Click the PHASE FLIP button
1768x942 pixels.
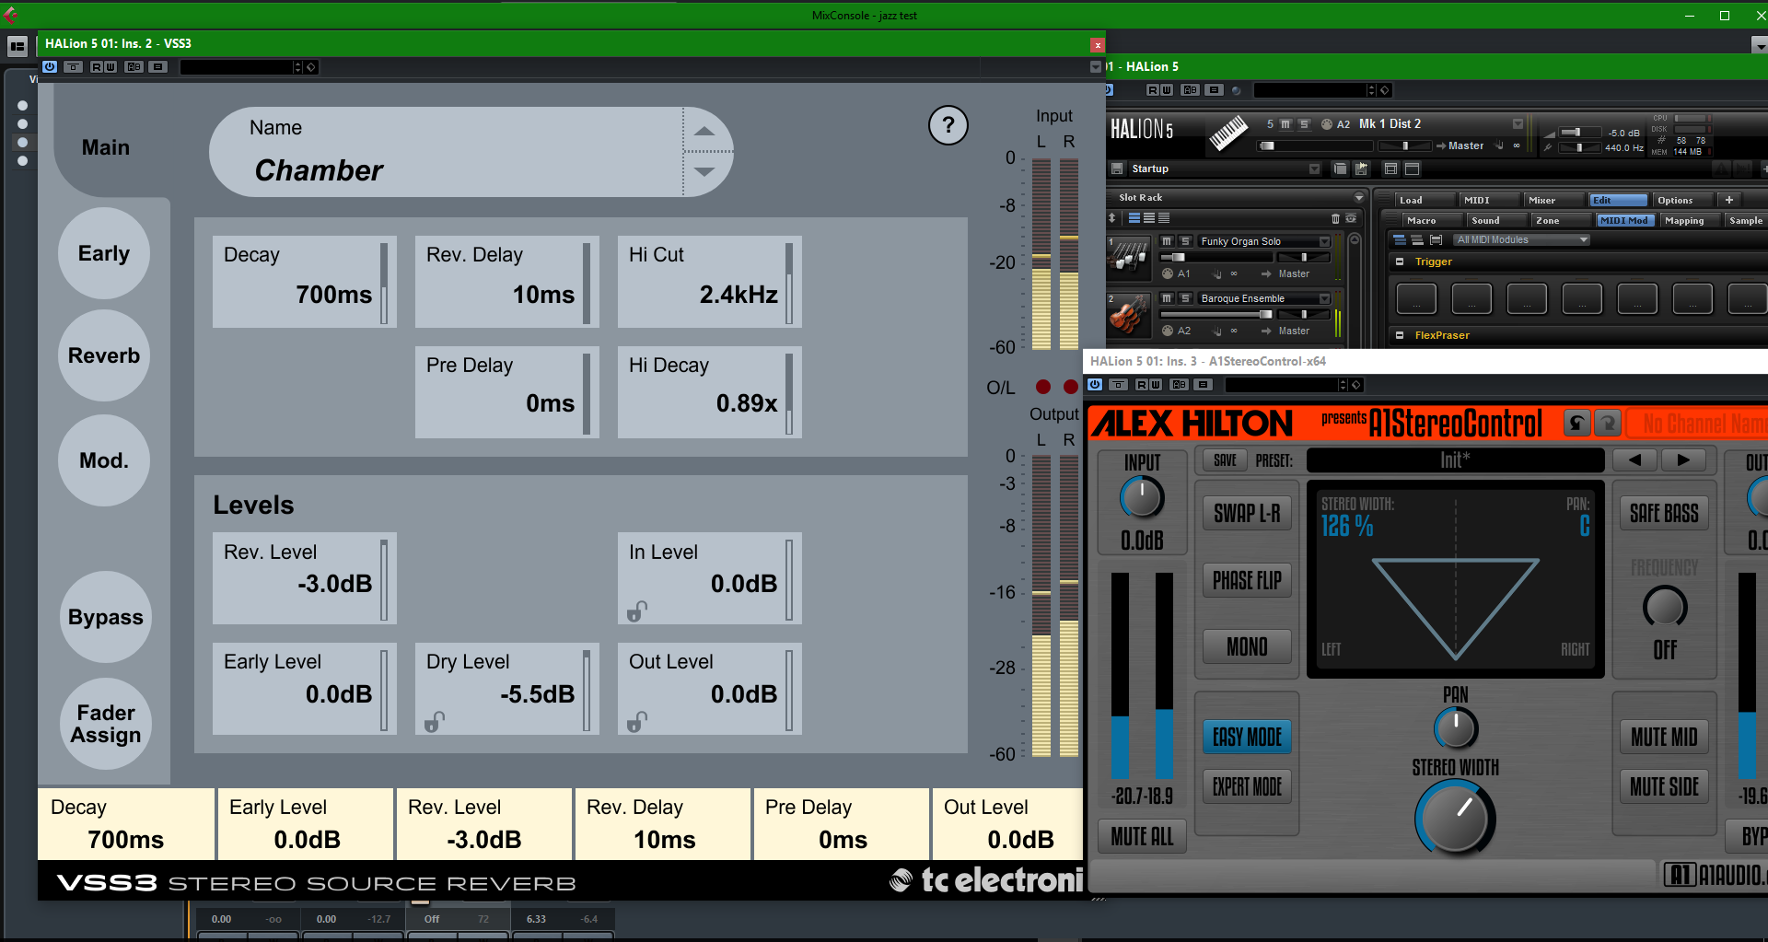tap(1247, 580)
